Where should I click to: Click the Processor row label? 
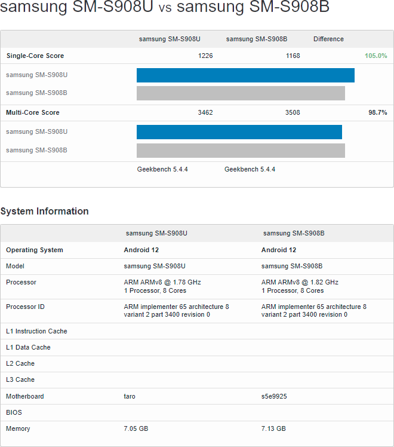click(x=21, y=282)
